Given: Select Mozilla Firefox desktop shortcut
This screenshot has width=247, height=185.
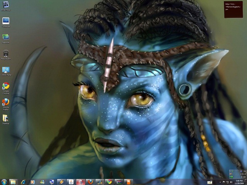Looking at the screenshot, I should click(6, 104).
